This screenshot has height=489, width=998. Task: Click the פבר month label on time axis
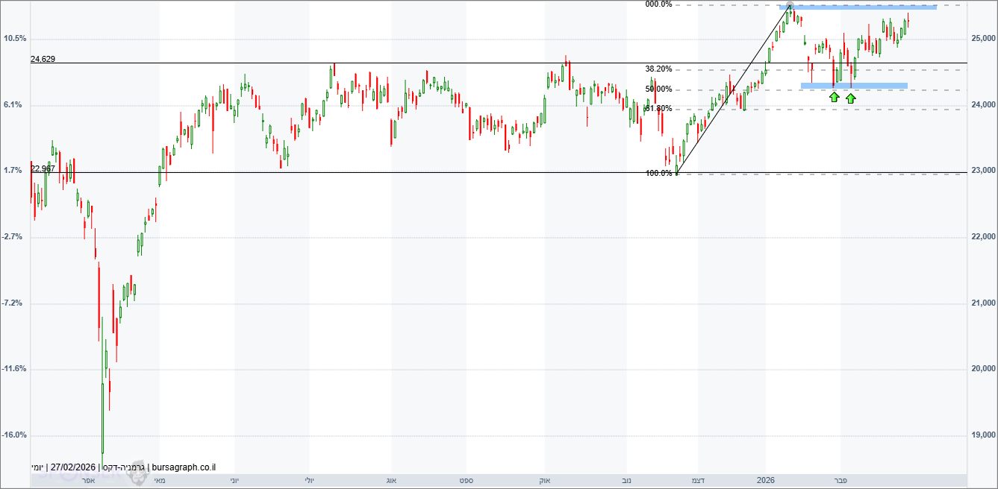point(840,481)
